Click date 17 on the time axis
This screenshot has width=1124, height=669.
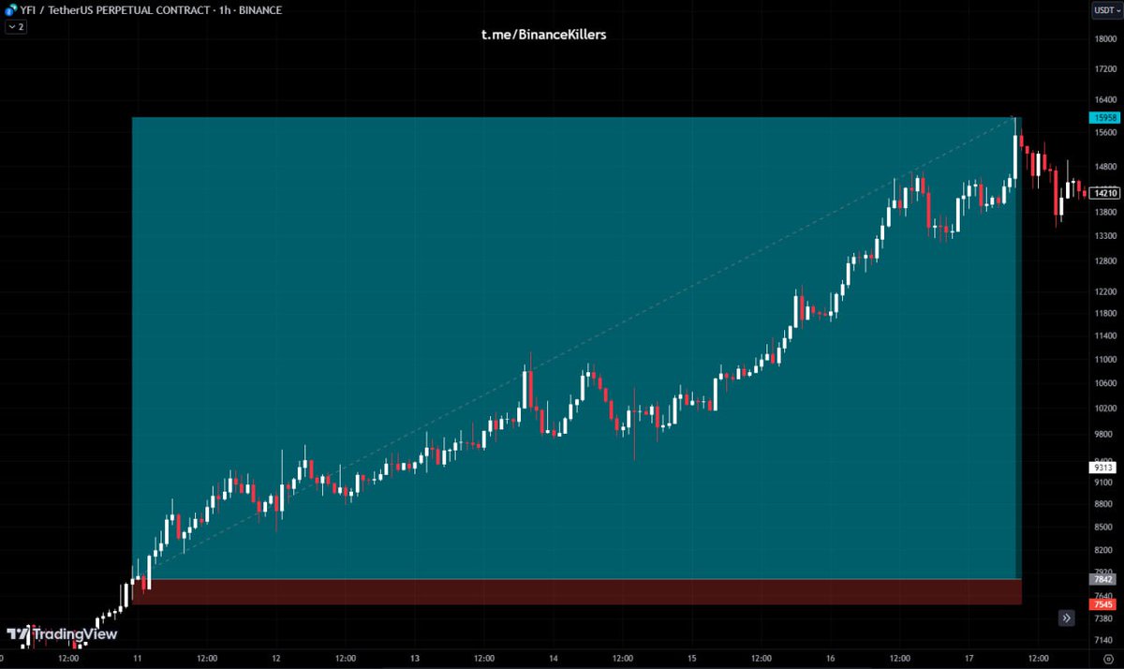coord(969,658)
